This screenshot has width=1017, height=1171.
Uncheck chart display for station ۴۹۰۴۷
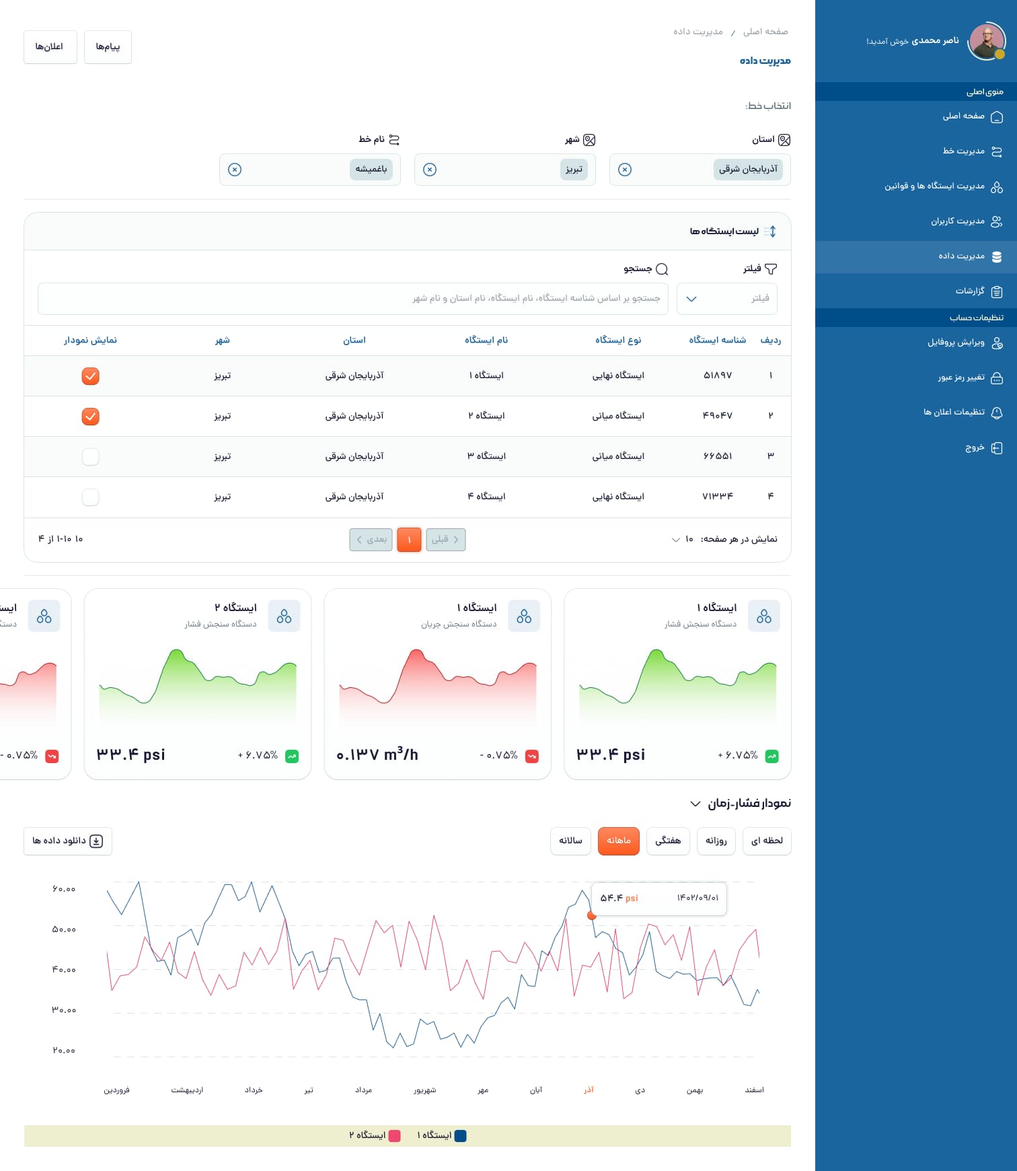90,417
